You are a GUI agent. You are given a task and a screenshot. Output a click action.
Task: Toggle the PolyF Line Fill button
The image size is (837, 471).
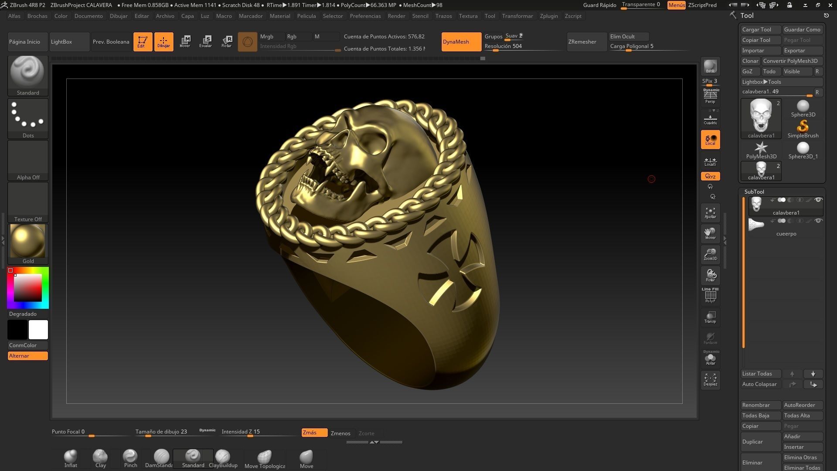tap(710, 296)
